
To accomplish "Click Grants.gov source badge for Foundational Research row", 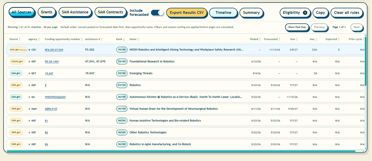I will pos(17,61).
